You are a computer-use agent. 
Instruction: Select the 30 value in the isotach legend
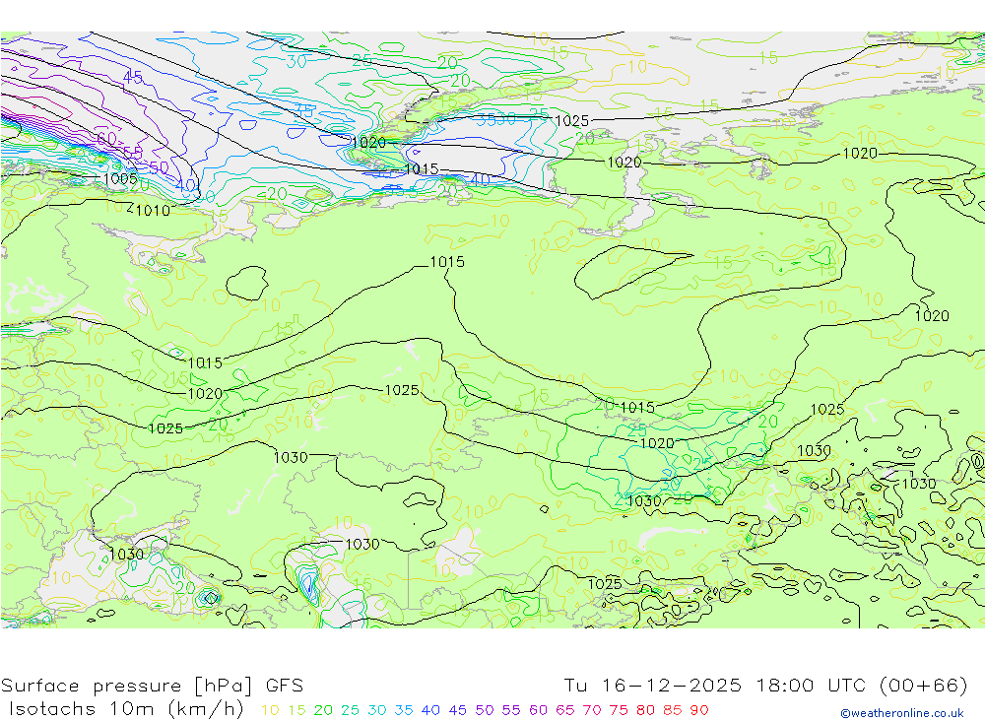[x=377, y=711]
